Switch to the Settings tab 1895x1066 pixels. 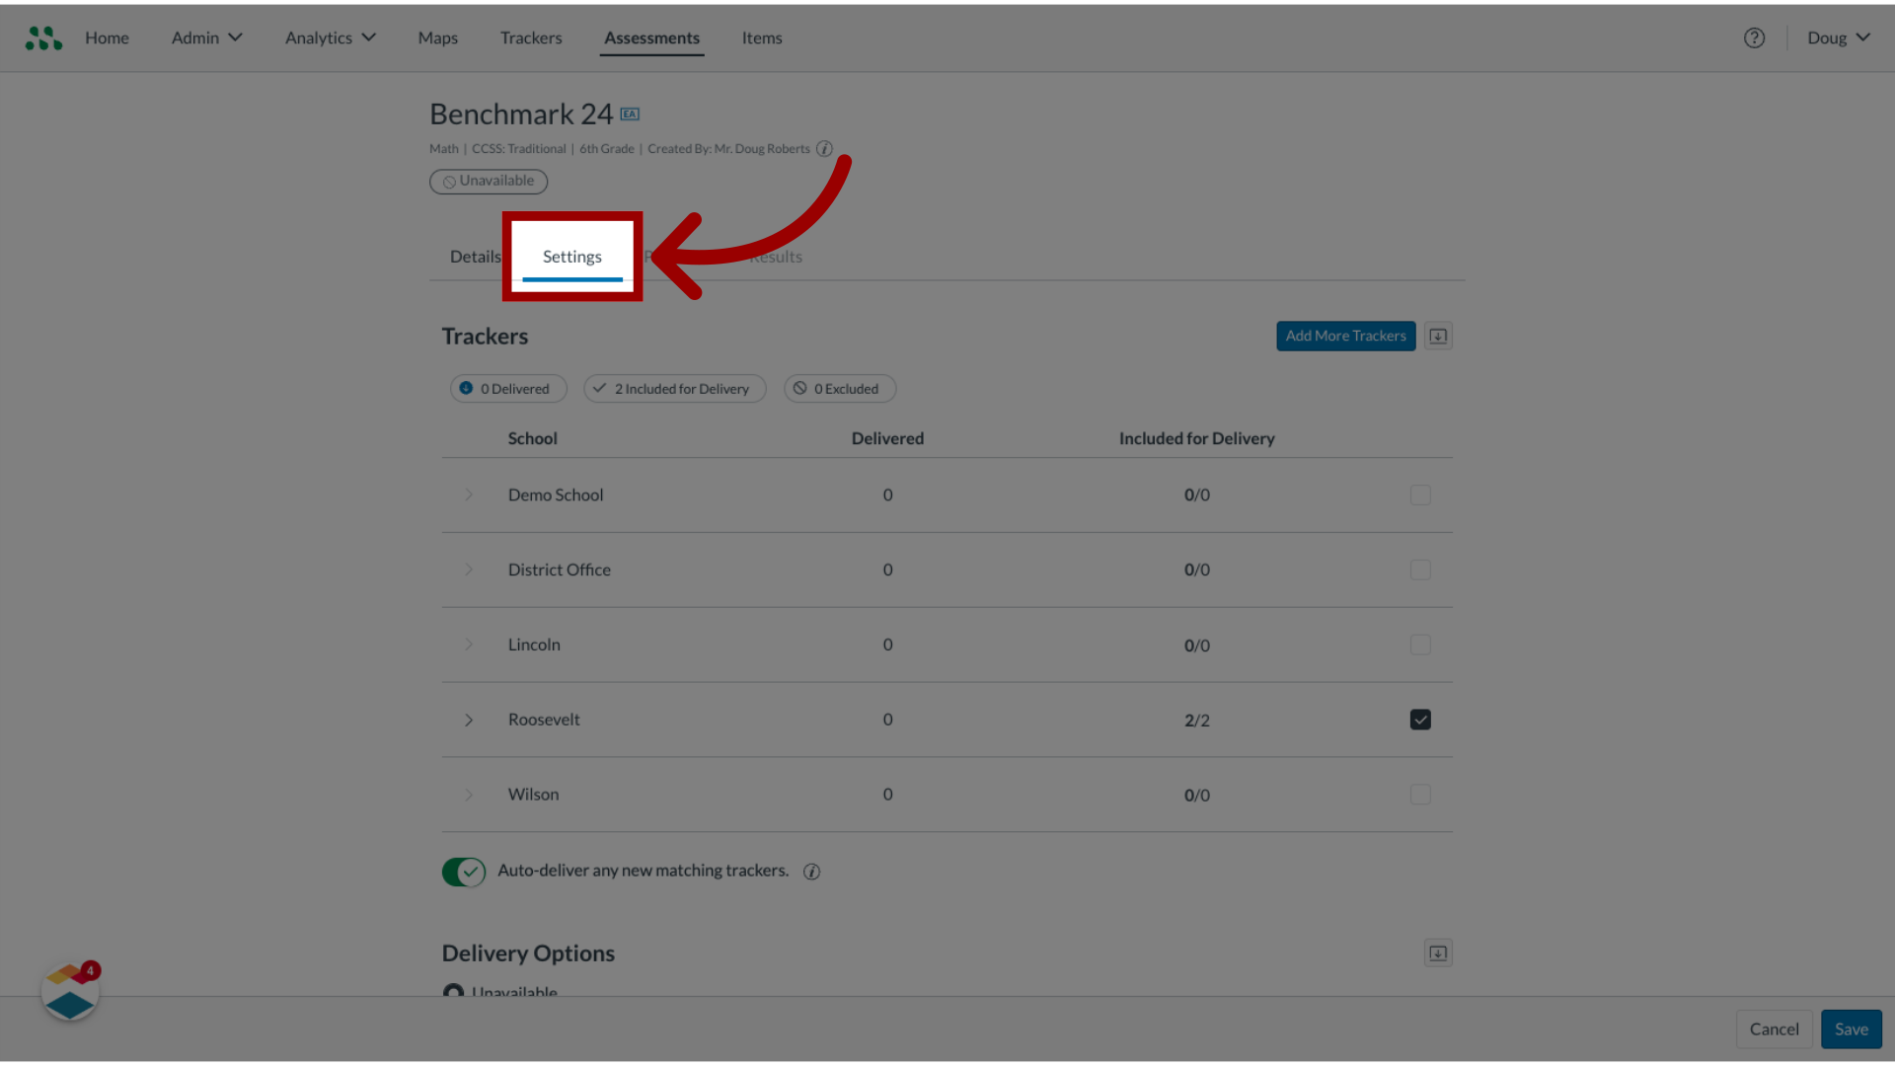(x=572, y=257)
